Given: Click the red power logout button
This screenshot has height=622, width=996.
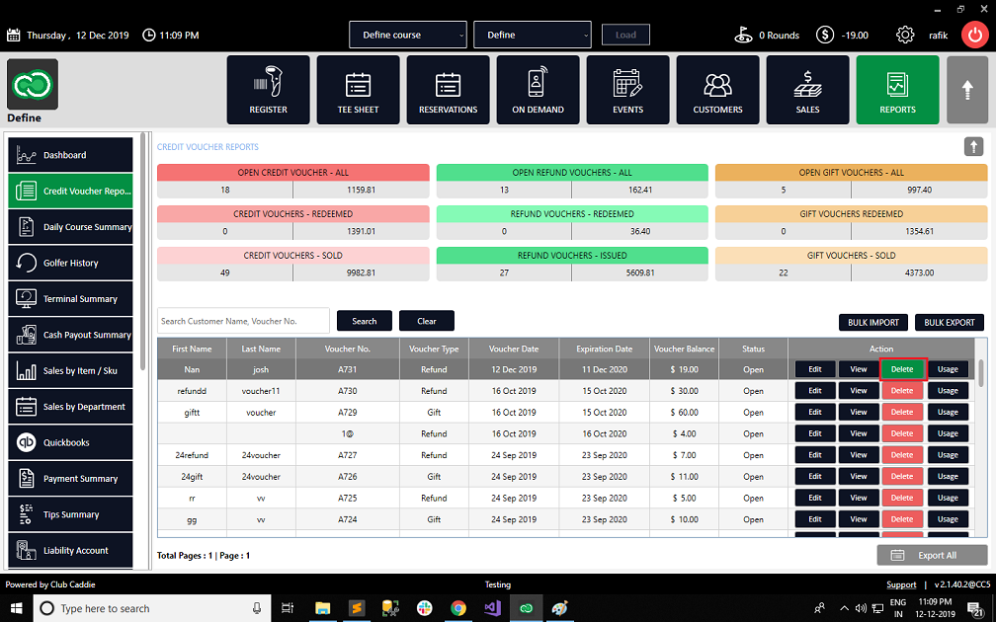Looking at the screenshot, I should [x=975, y=35].
